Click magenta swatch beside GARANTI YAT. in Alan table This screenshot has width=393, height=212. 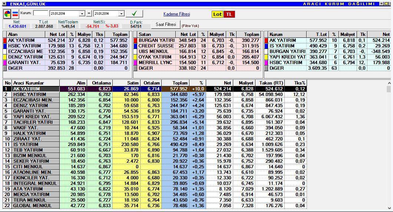tap(5, 63)
